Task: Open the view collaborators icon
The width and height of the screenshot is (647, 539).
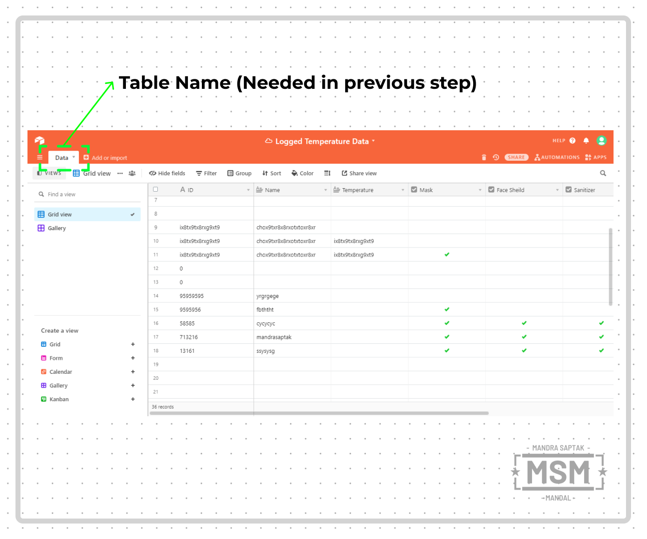Action: [132, 174]
